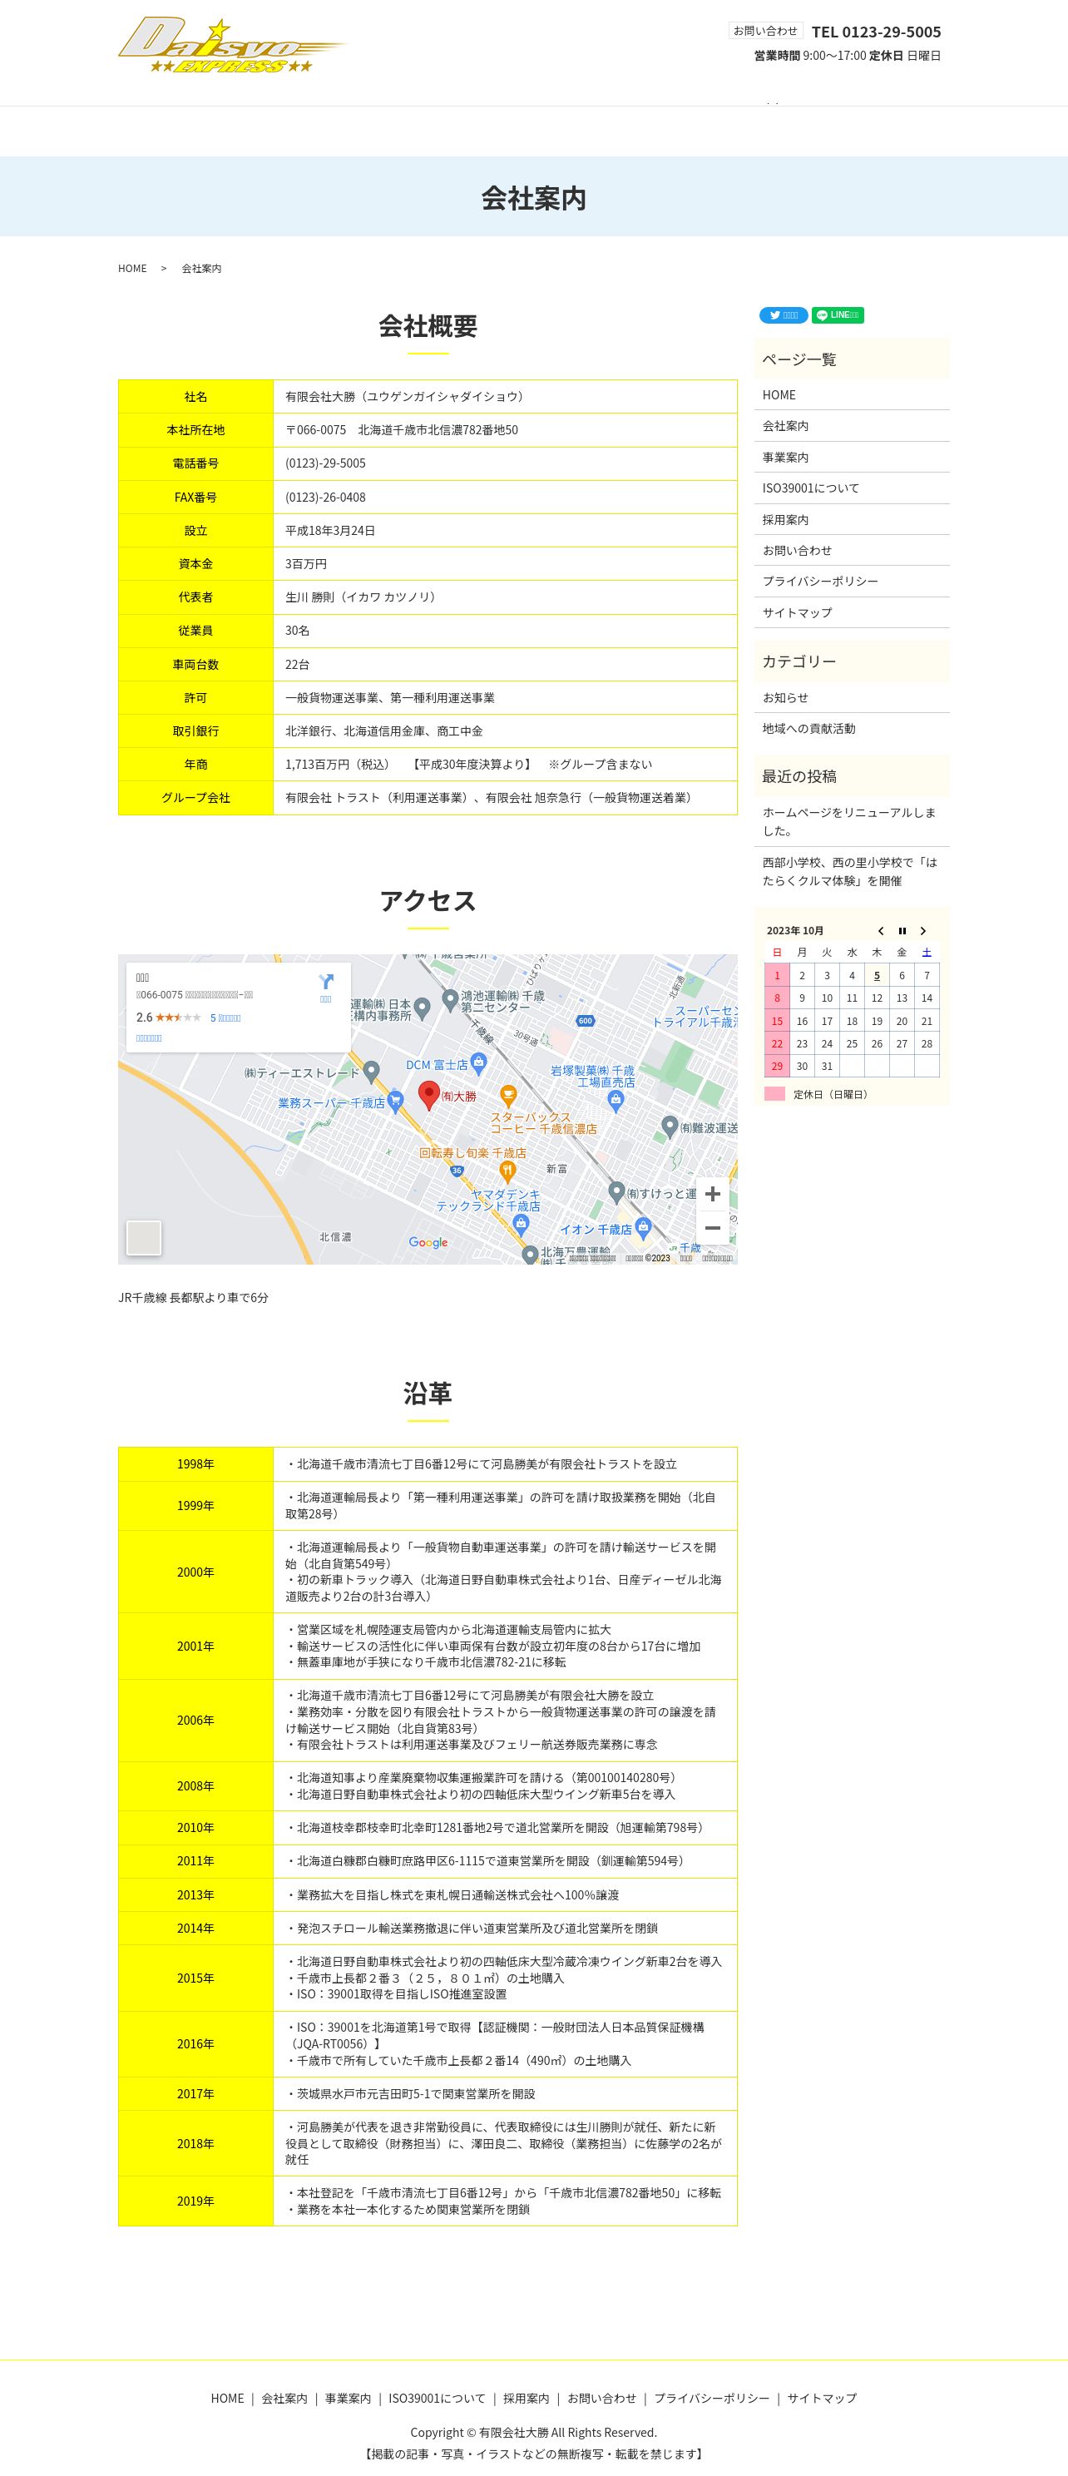Viewport: 1068px width, 2476px height.
Task: Click the Google logo on the map
Action: pyautogui.click(x=428, y=1243)
